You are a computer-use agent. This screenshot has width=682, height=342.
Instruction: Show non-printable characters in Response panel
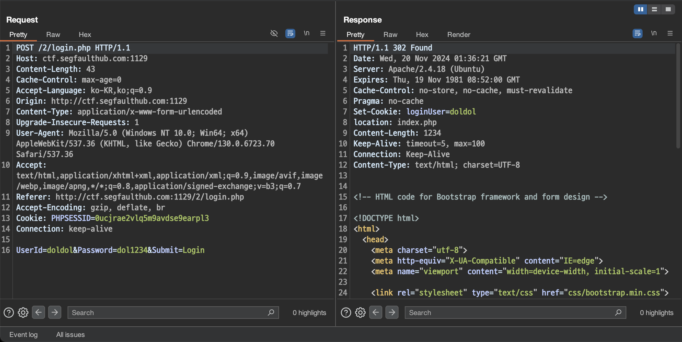(x=654, y=33)
